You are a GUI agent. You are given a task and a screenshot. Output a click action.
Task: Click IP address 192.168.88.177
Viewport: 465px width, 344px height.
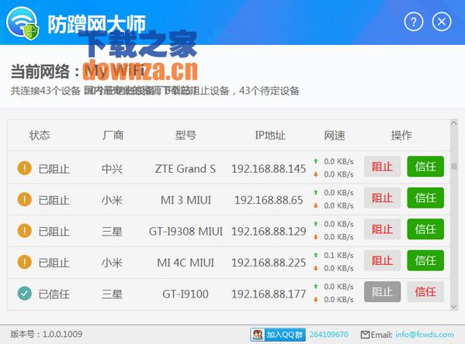269,294
